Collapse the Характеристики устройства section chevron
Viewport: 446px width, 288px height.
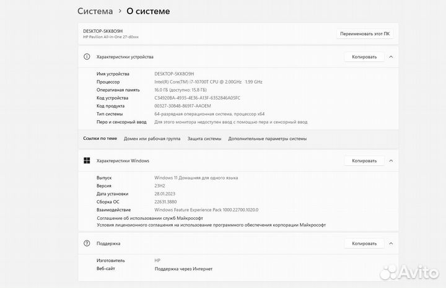click(391, 57)
